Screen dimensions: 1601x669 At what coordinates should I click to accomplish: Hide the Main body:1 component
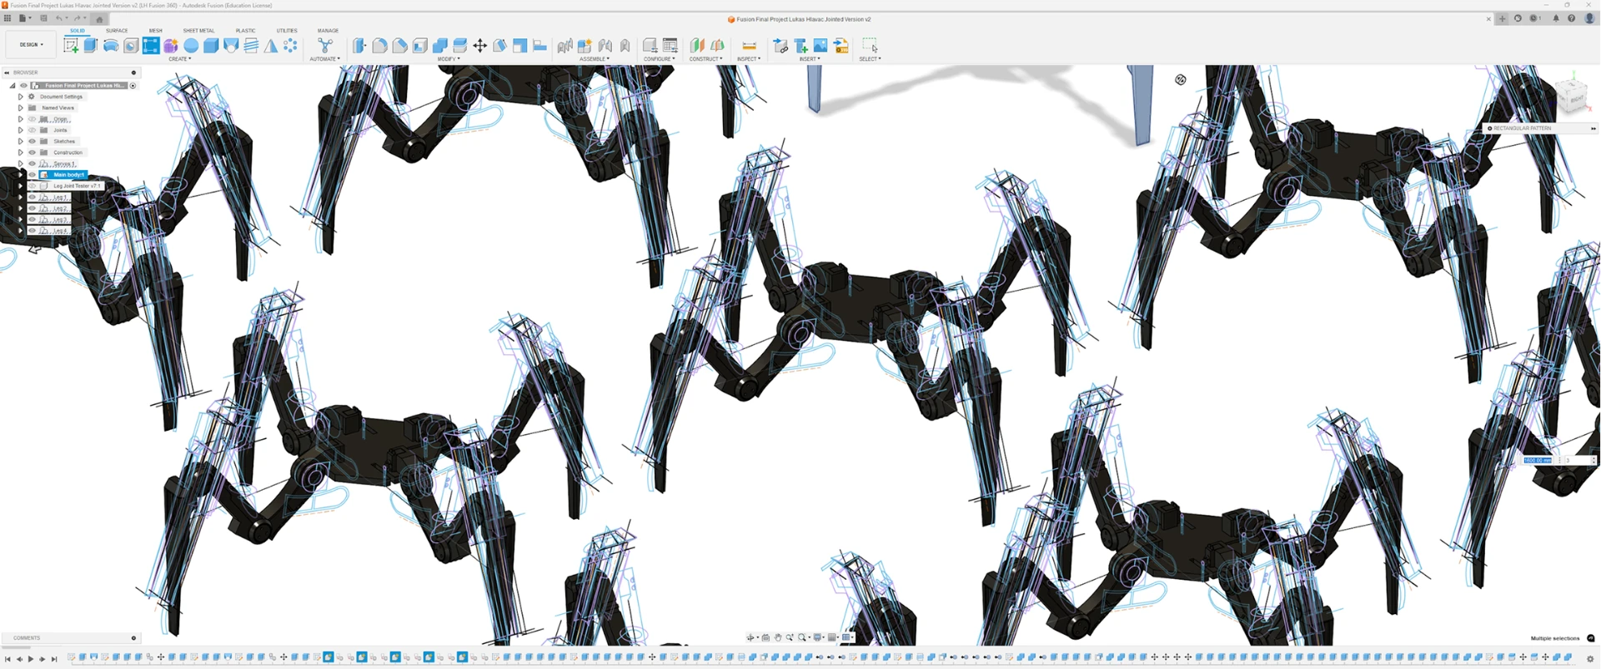pos(33,175)
